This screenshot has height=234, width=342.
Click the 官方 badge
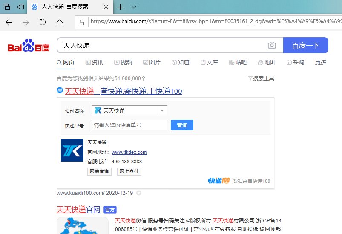(x=110, y=210)
